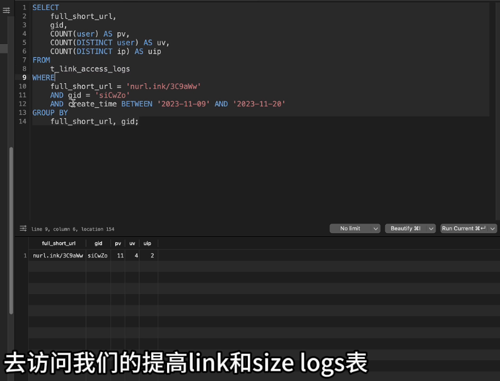
Task: Expand the No limit chevron arrow
Action: pyautogui.click(x=376, y=229)
